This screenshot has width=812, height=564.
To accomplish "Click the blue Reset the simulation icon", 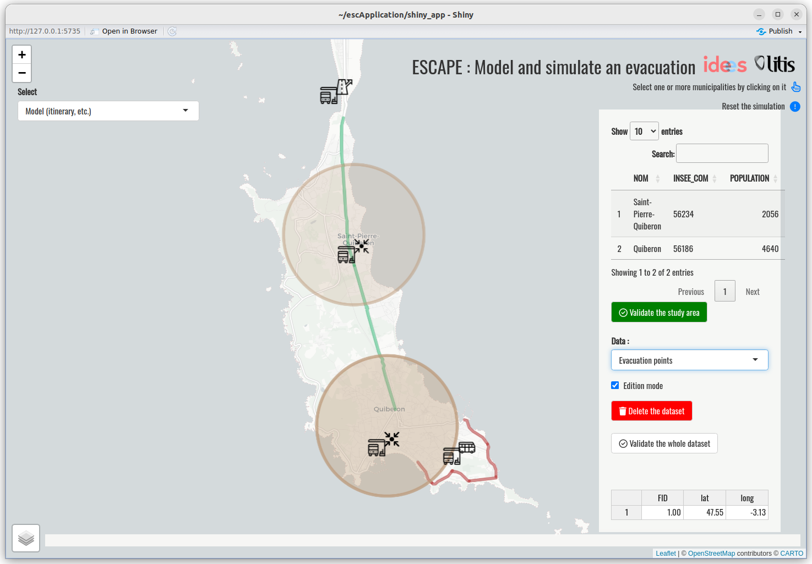I will point(795,107).
